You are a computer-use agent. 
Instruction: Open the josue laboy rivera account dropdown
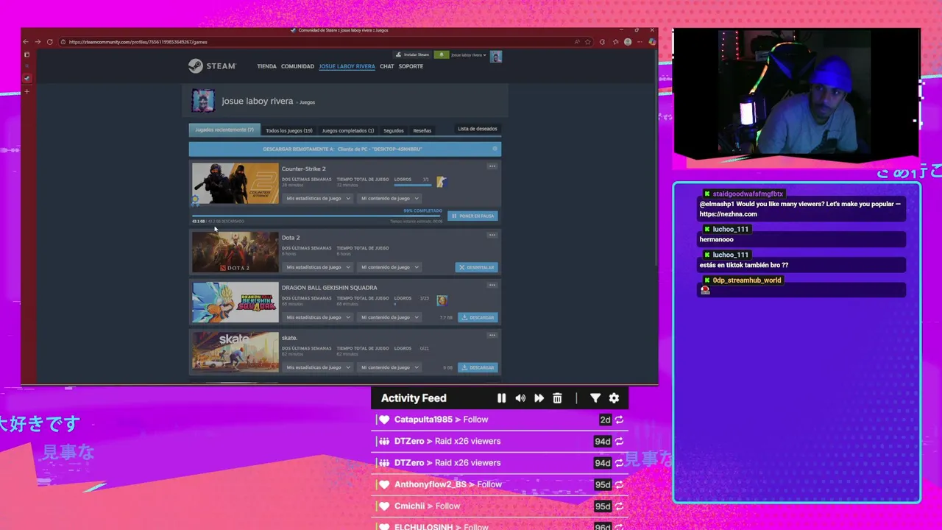(x=469, y=55)
